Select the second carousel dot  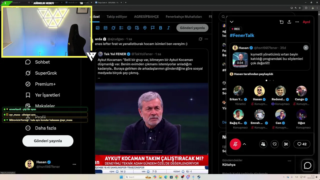(x=270, y=80)
